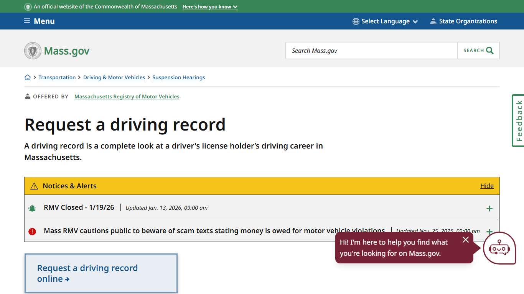Open the chatbot assistant icon
This screenshot has height=294, width=524.
(x=499, y=248)
